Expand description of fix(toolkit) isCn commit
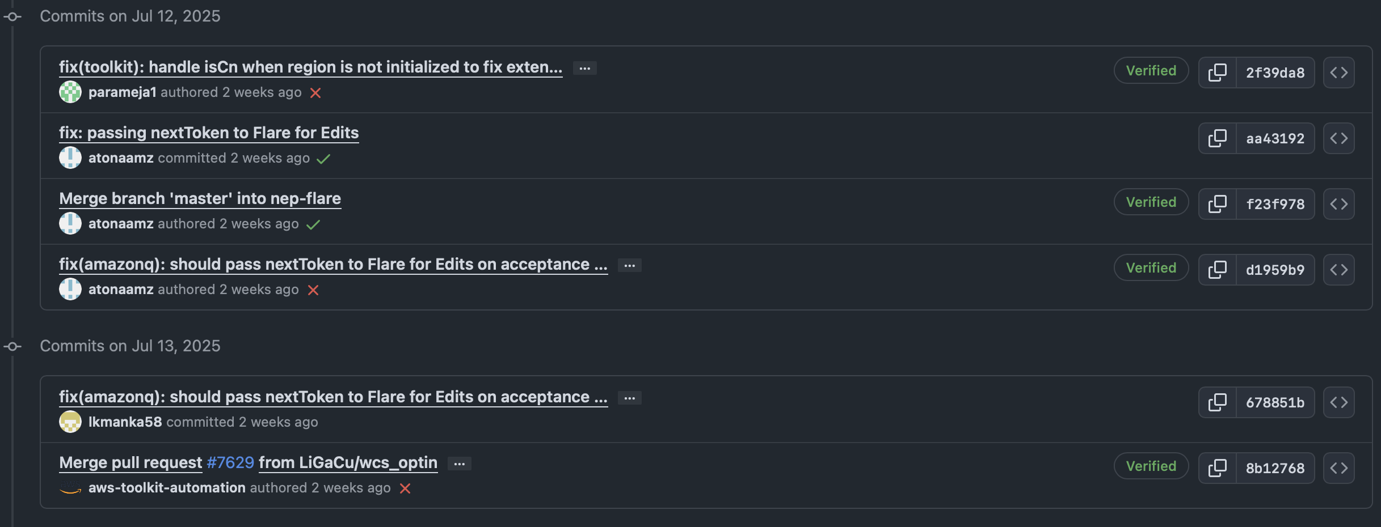 [x=584, y=68]
